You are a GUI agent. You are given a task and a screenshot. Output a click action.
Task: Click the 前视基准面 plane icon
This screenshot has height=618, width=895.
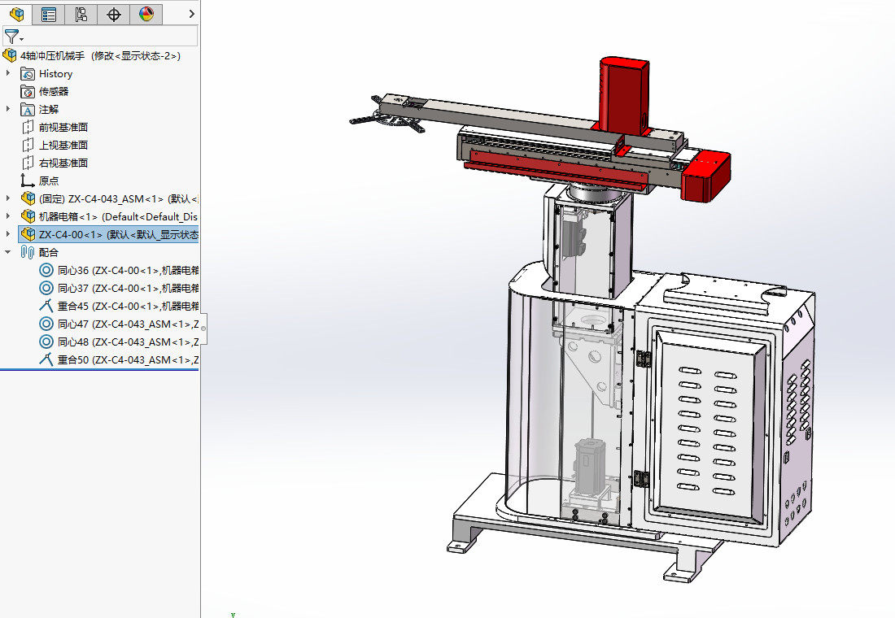28,127
